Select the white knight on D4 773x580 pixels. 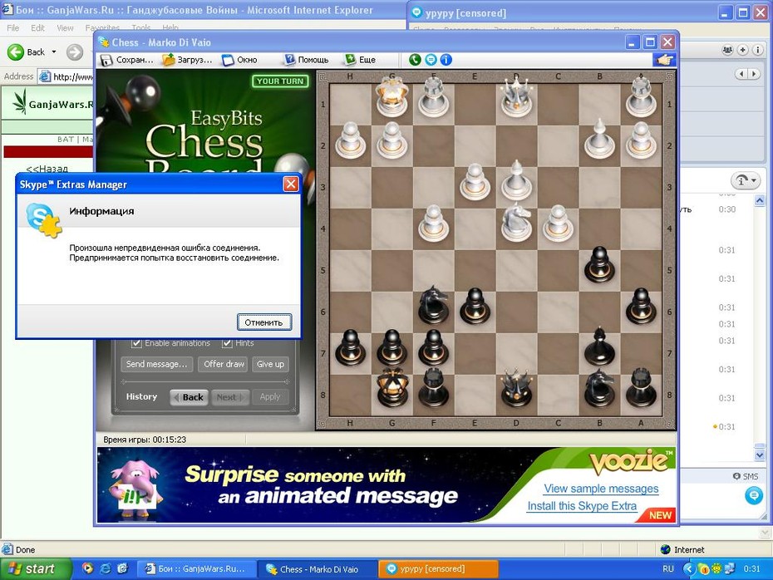516,223
